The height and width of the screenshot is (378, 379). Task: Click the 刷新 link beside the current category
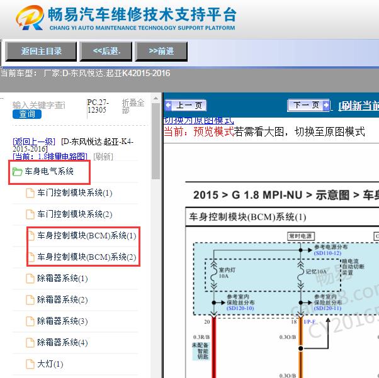point(103,157)
